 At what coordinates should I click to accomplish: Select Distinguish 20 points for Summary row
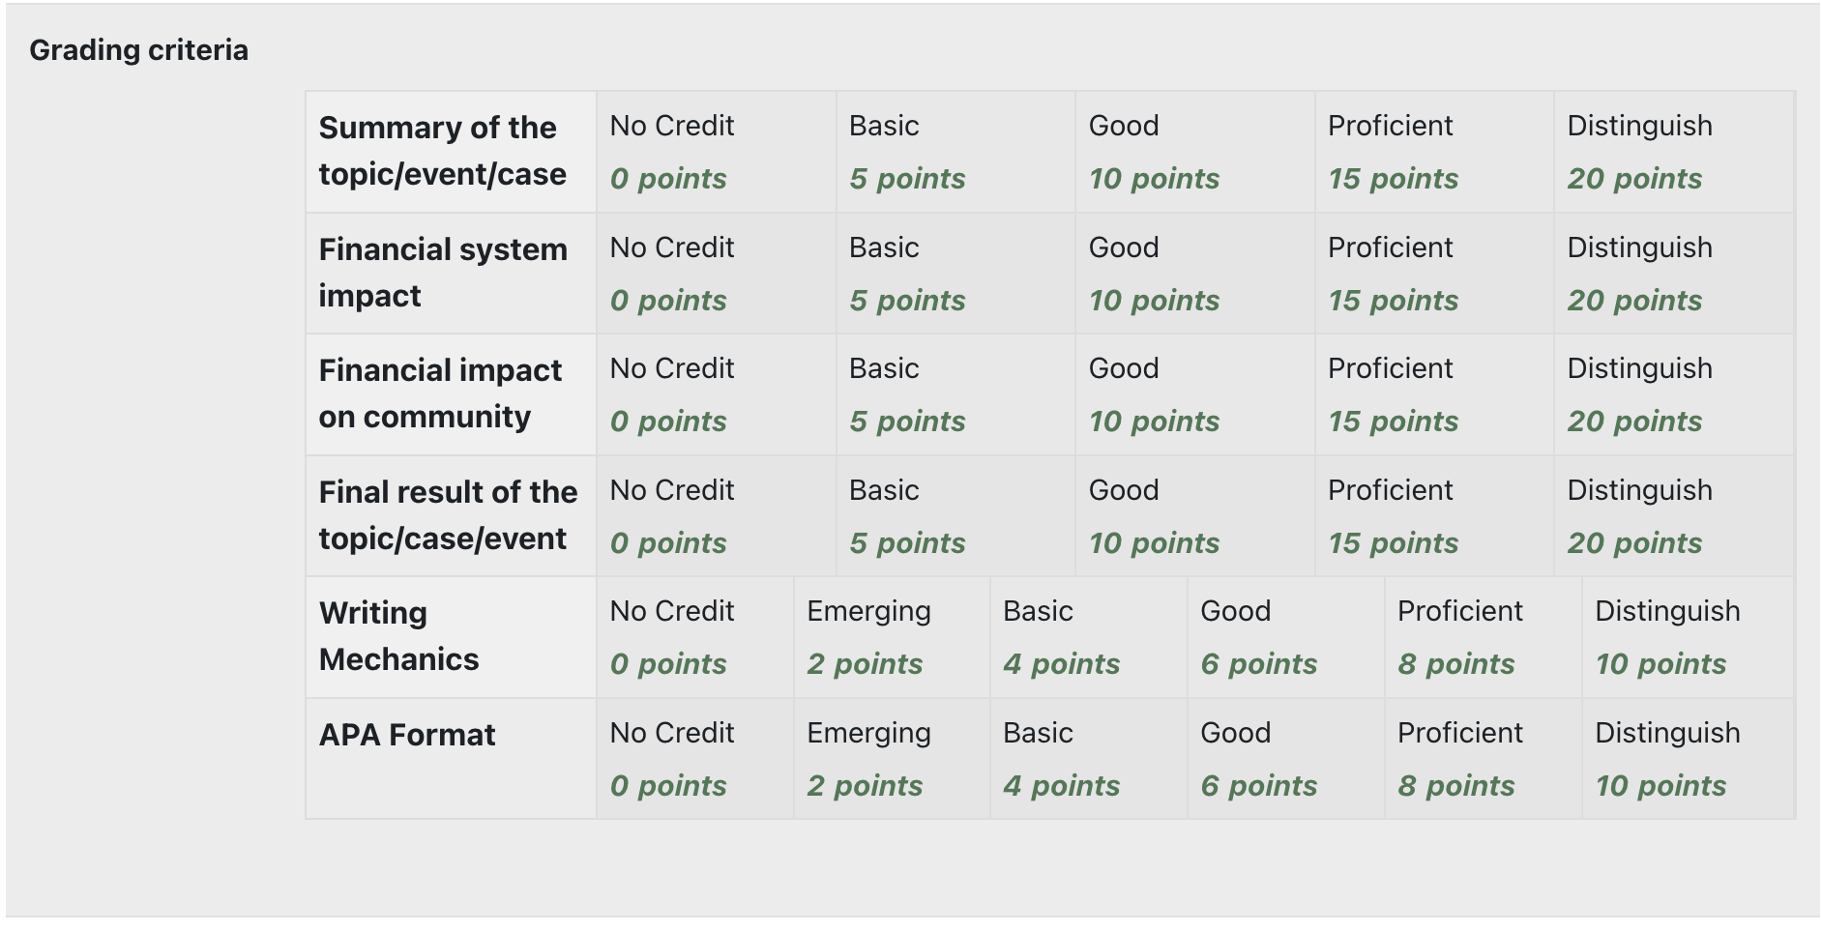click(x=1674, y=152)
